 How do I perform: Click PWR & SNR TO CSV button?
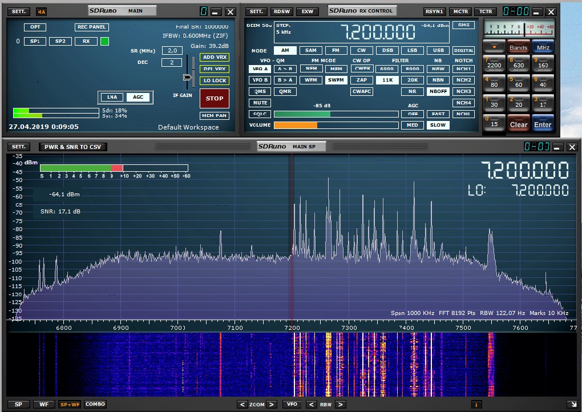pos(73,147)
